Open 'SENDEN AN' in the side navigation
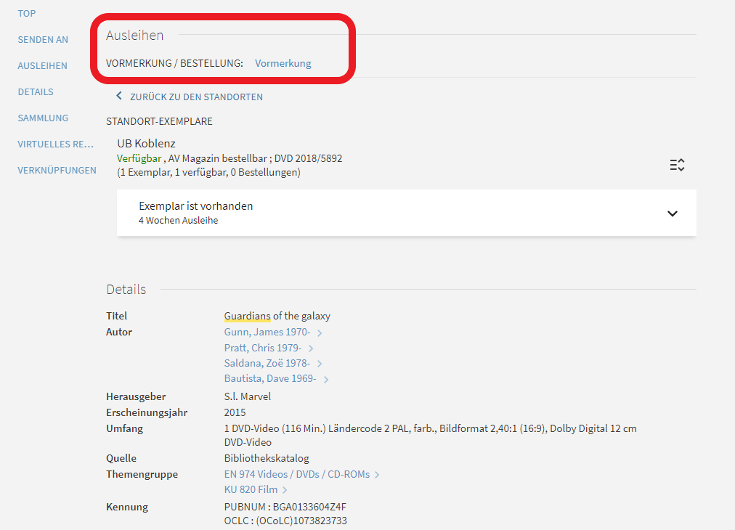Screen dimensions: 735x530 click(43, 40)
